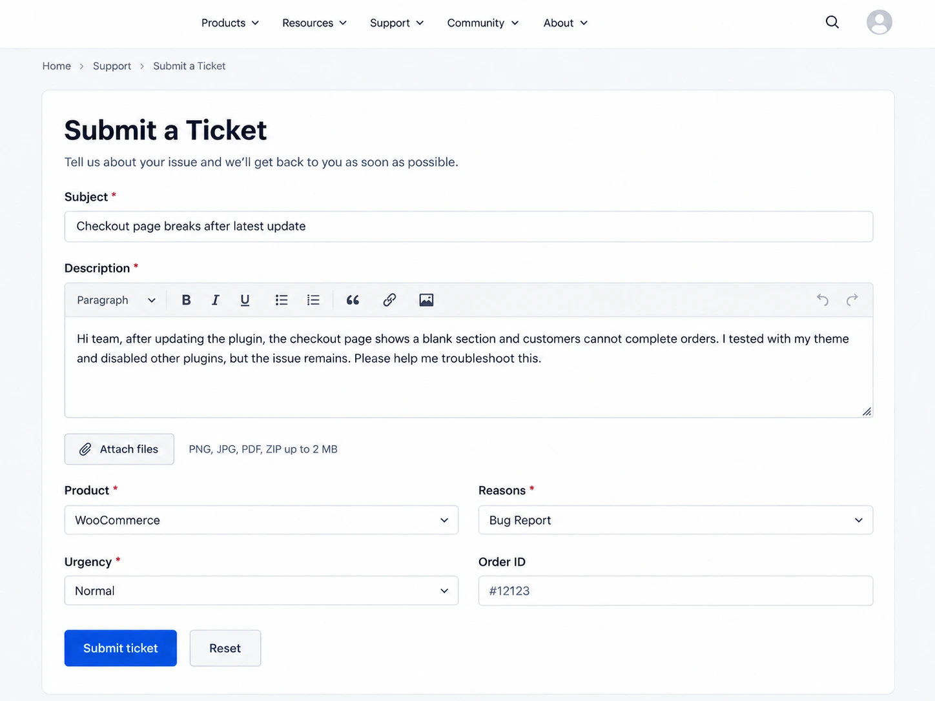Click the Submit ticket button
The image size is (935, 701).
(121, 648)
